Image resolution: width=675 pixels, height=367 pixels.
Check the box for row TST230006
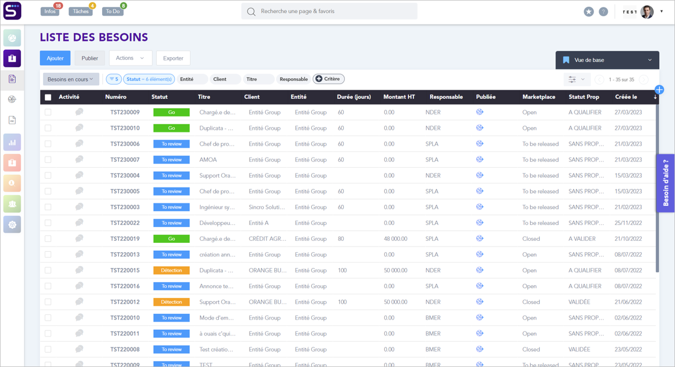48,144
